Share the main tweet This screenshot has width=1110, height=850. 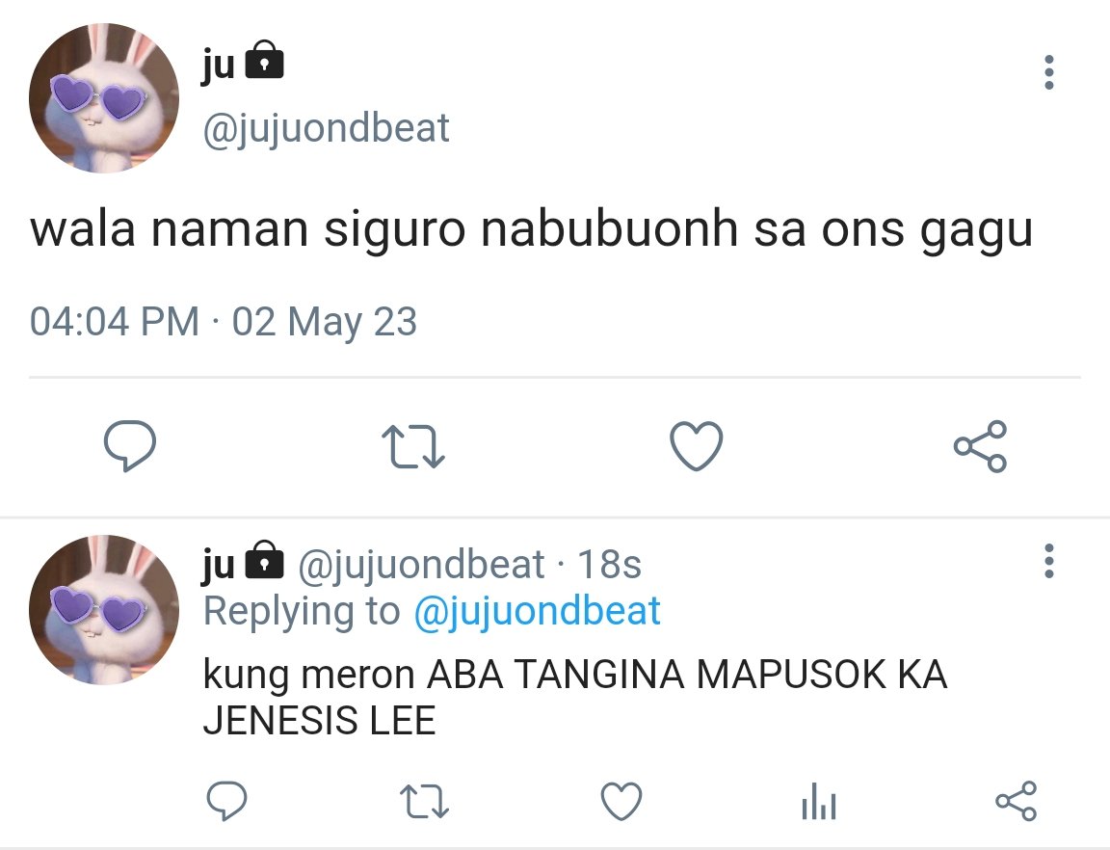click(x=980, y=446)
